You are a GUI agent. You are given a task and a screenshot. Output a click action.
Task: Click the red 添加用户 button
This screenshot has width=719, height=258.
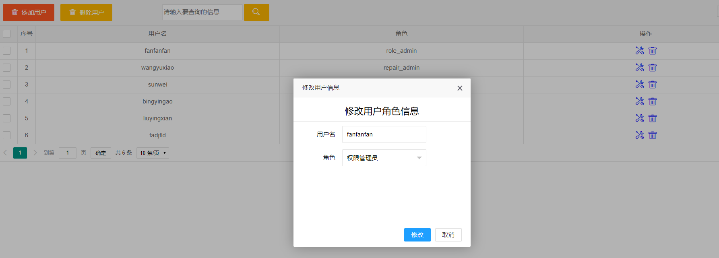[29, 12]
